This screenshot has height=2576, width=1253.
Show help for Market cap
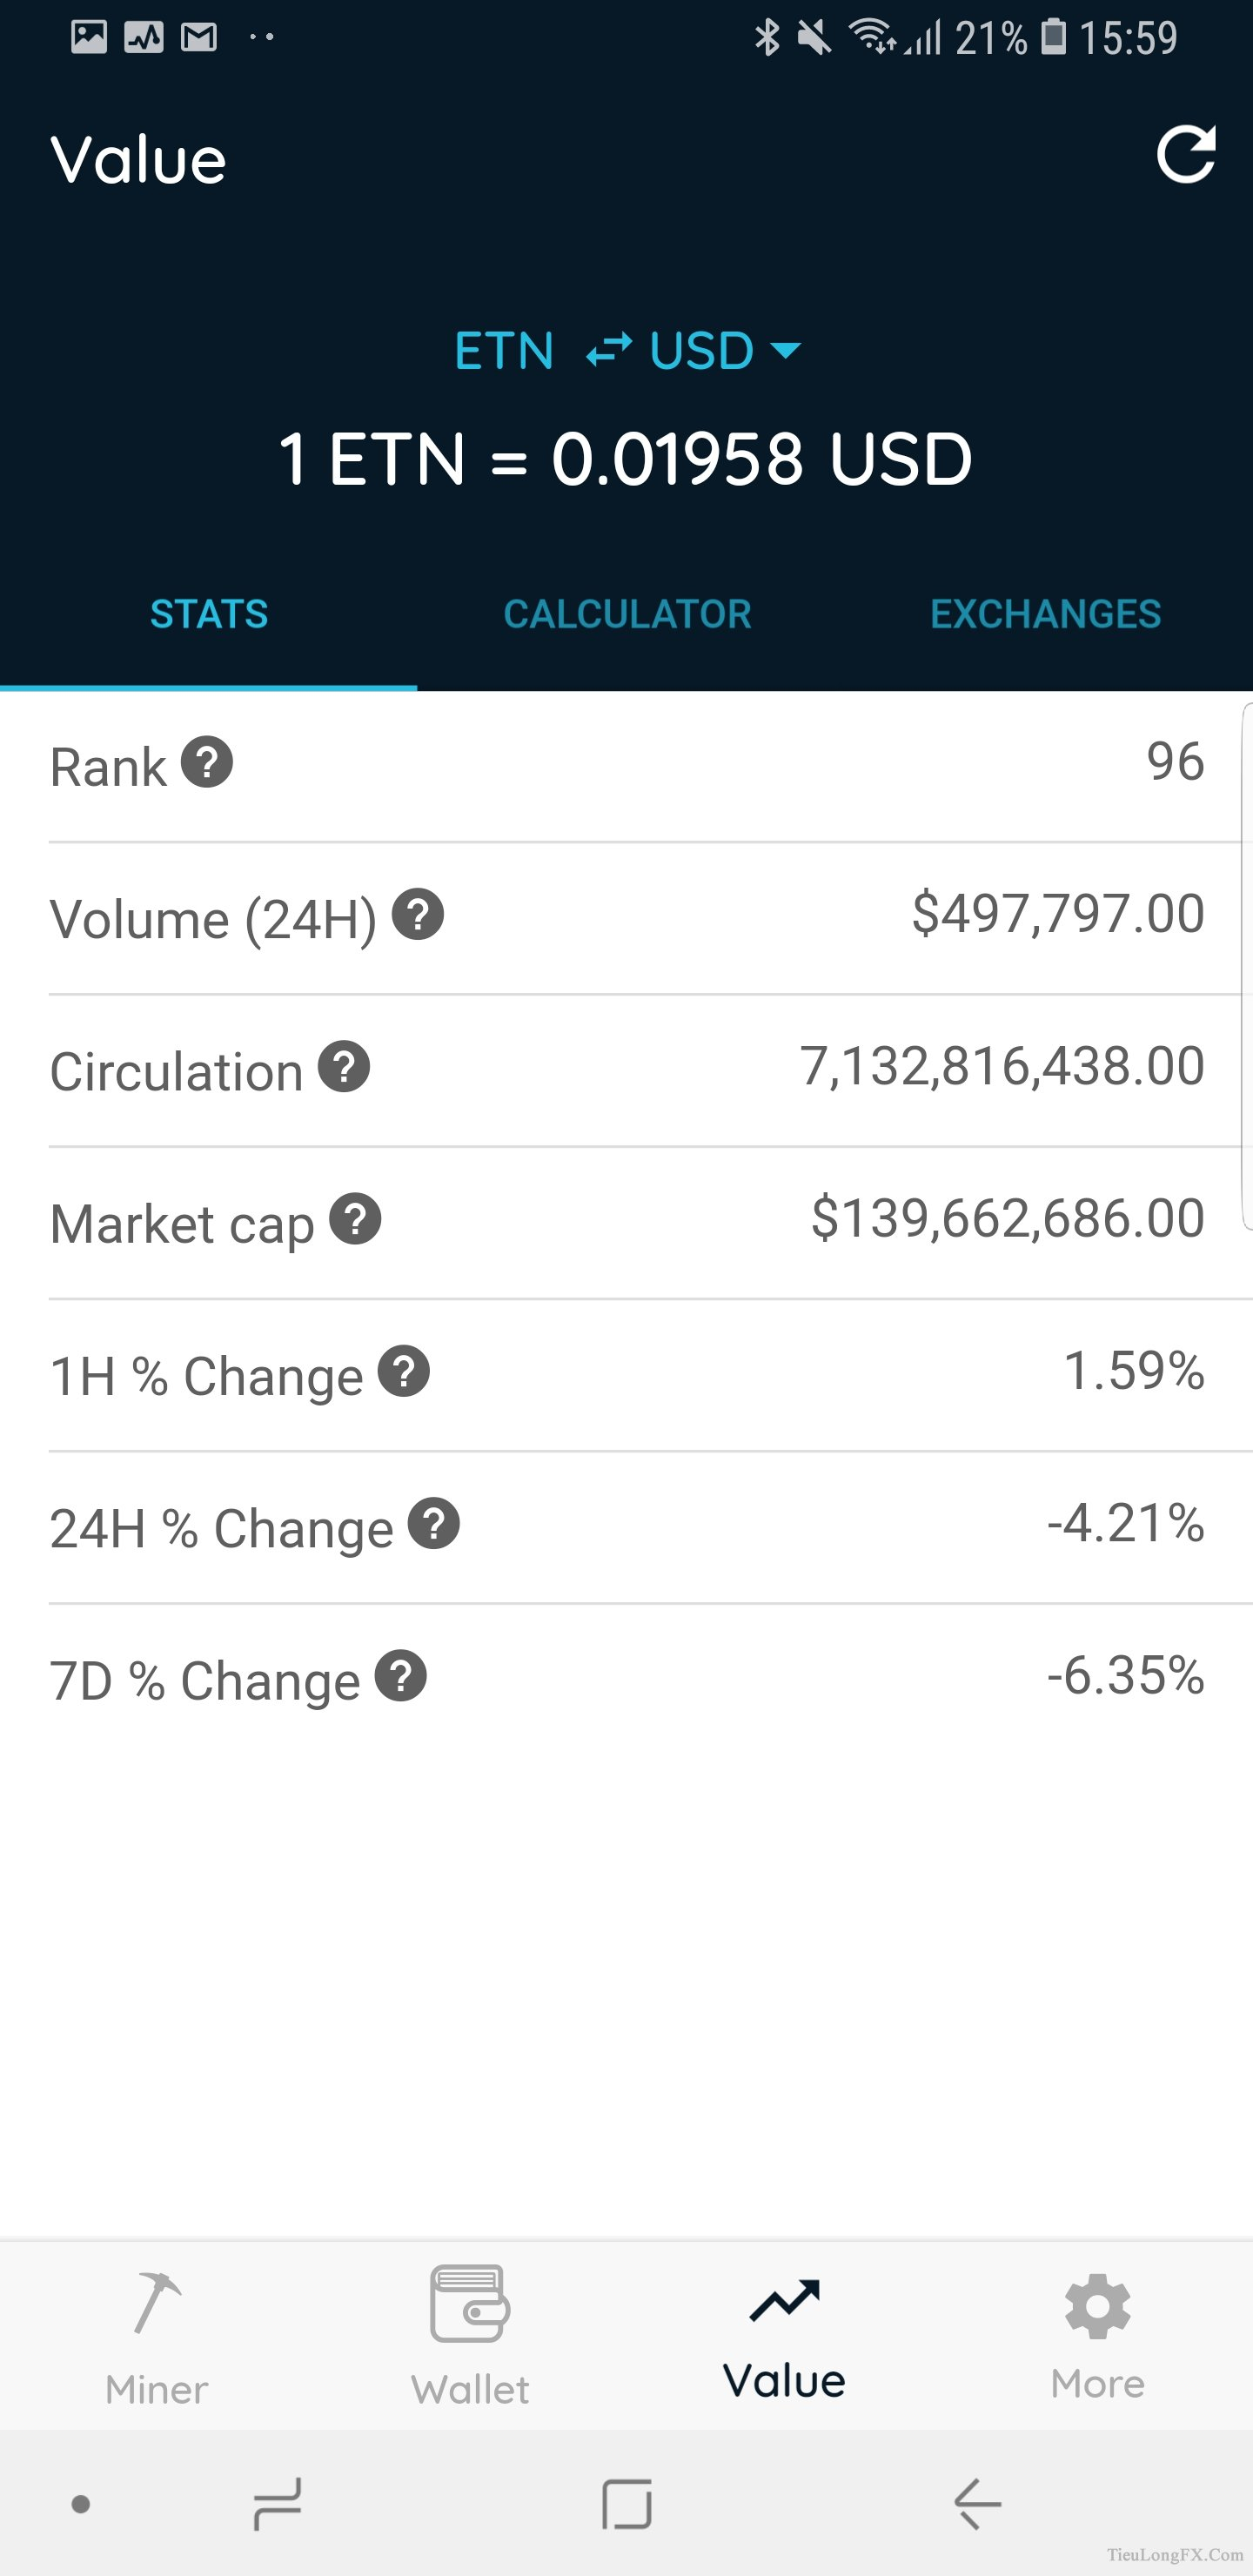coord(356,1219)
